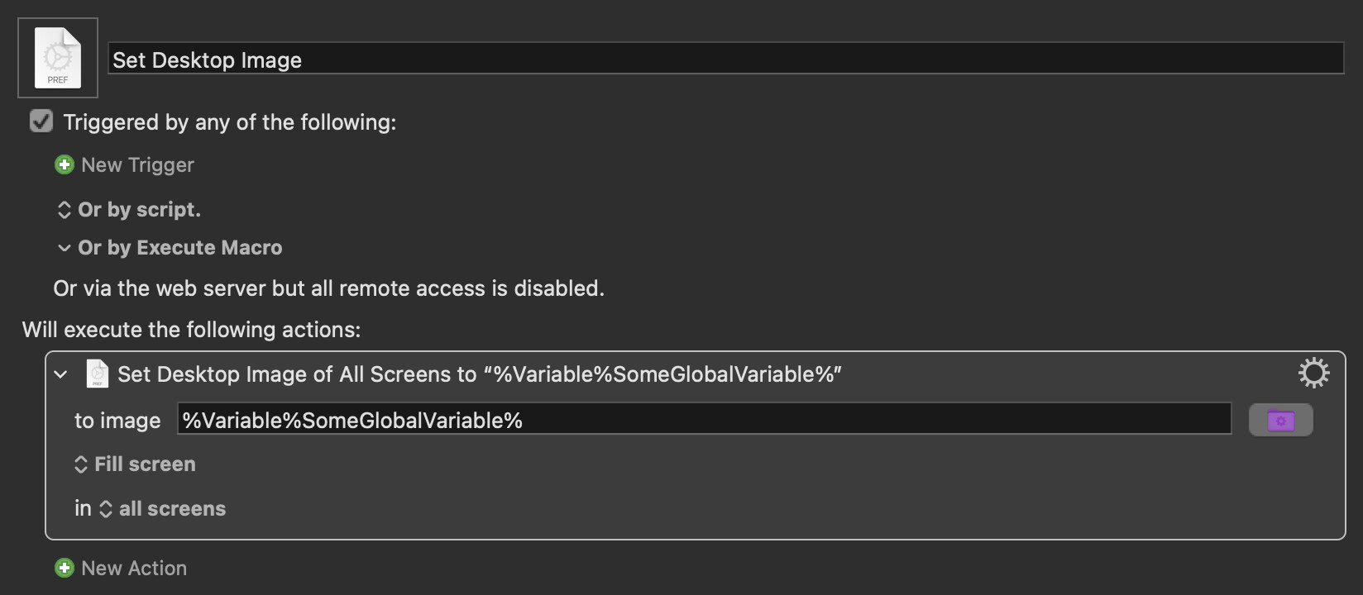
Task: Collapse the Set Desktop Image action chevron
Action: [60, 374]
